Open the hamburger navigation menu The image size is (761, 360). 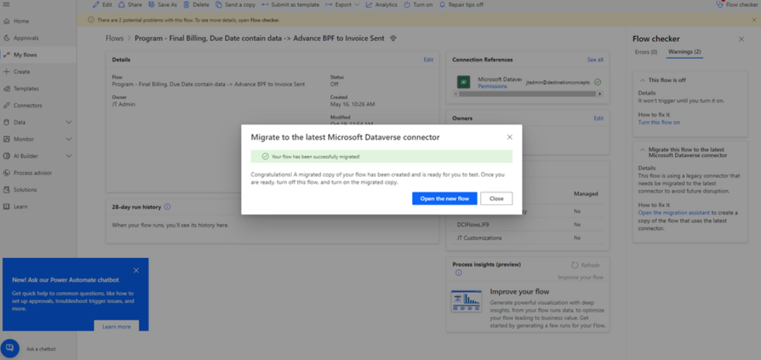tap(6, 4)
